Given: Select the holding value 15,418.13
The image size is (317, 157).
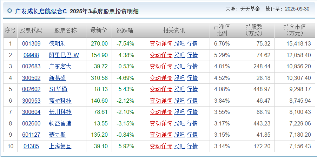Looking at the screenshot, I should pyautogui.click(x=299, y=43).
